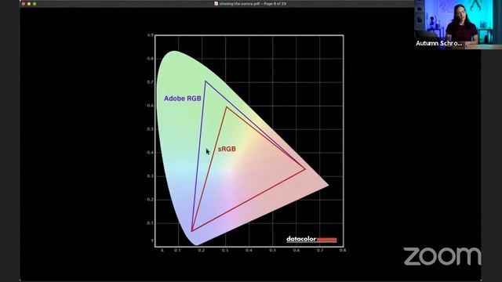Click the 0.5 value on vertical axis

[150, 129]
